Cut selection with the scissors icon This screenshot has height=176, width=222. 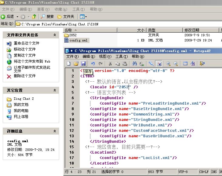coord(110,64)
